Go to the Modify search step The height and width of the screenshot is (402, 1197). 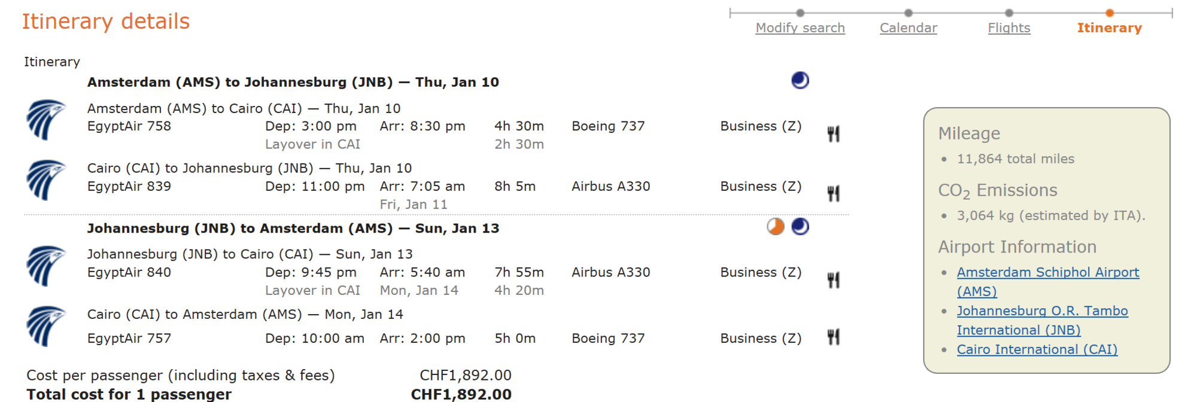tap(800, 28)
